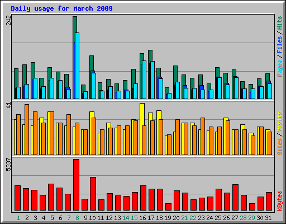
Task: Click the red KBytes bar for day 31
Action: (269, 201)
